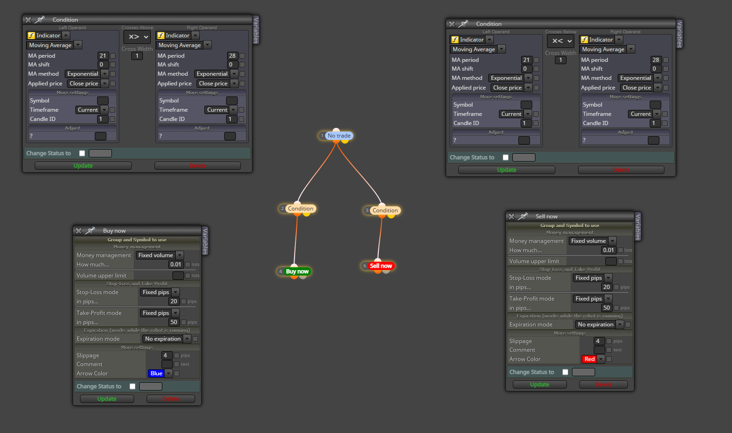Screen dimensions: 732x433
Task: Select Condition node number 2
Action: tap(301, 209)
